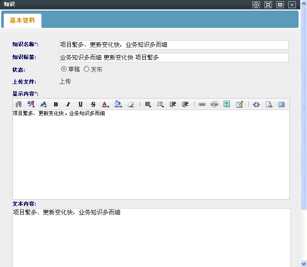Click the eraser clear formatting icon
Image resolution: width=307 pixels, height=267 pixels.
click(x=131, y=104)
